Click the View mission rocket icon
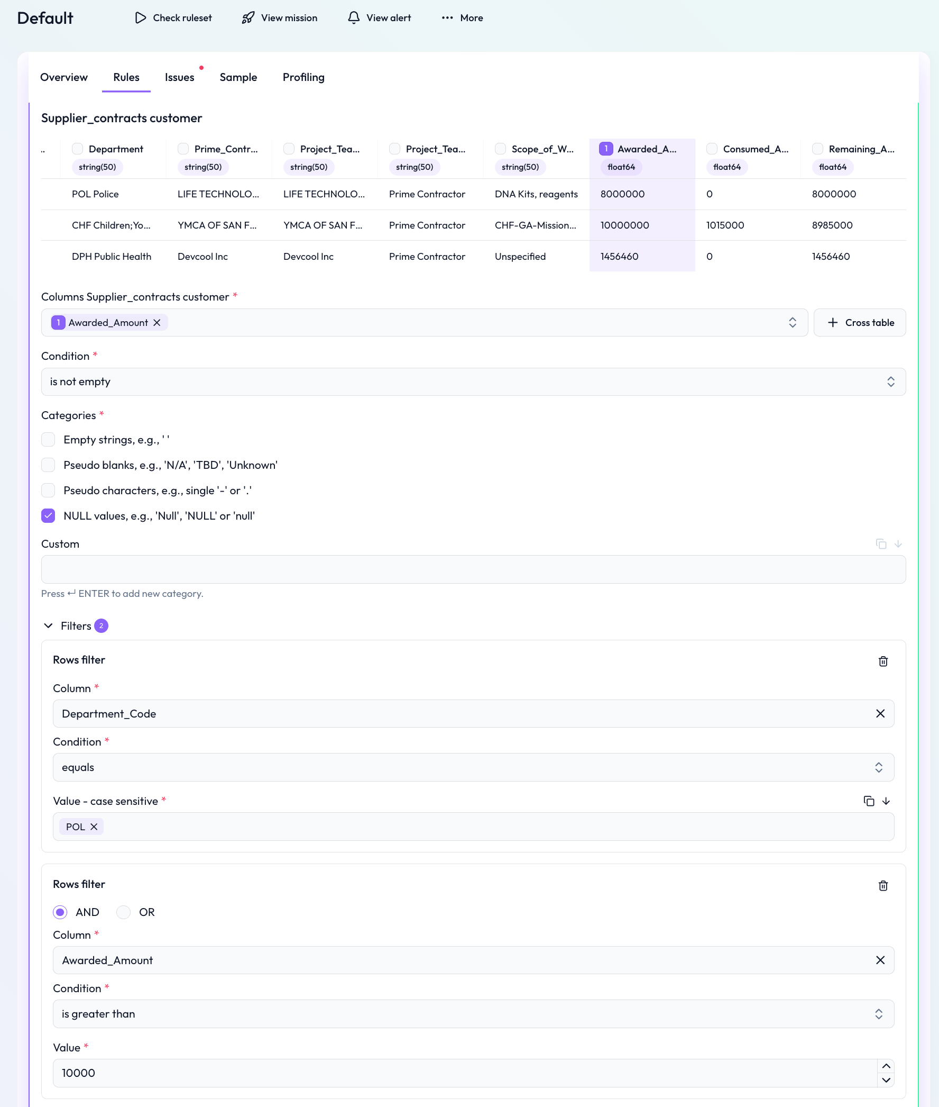Image resolution: width=939 pixels, height=1107 pixels. click(x=248, y=18)
